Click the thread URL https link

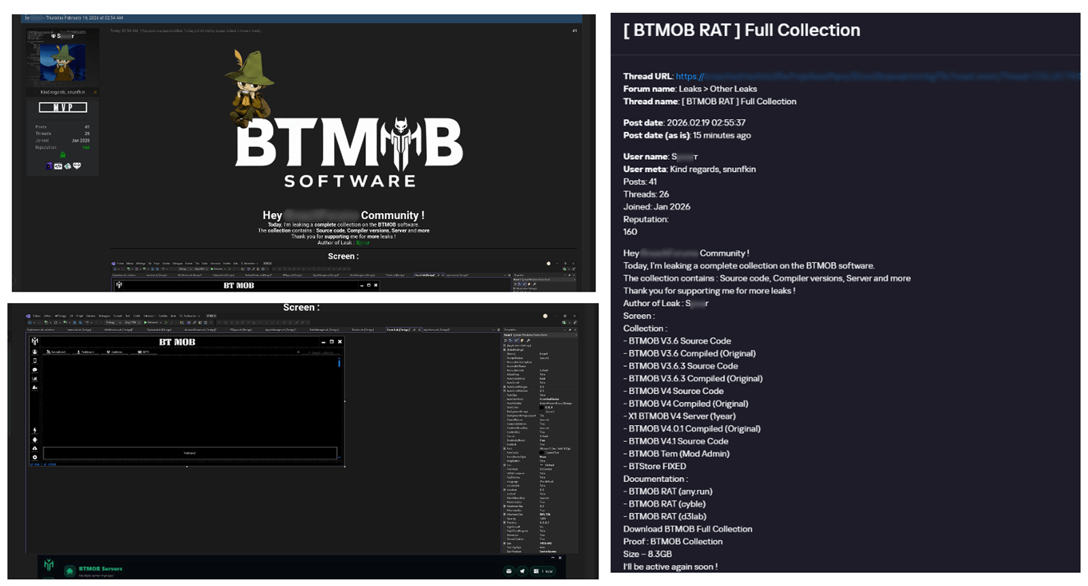point(690,76)
